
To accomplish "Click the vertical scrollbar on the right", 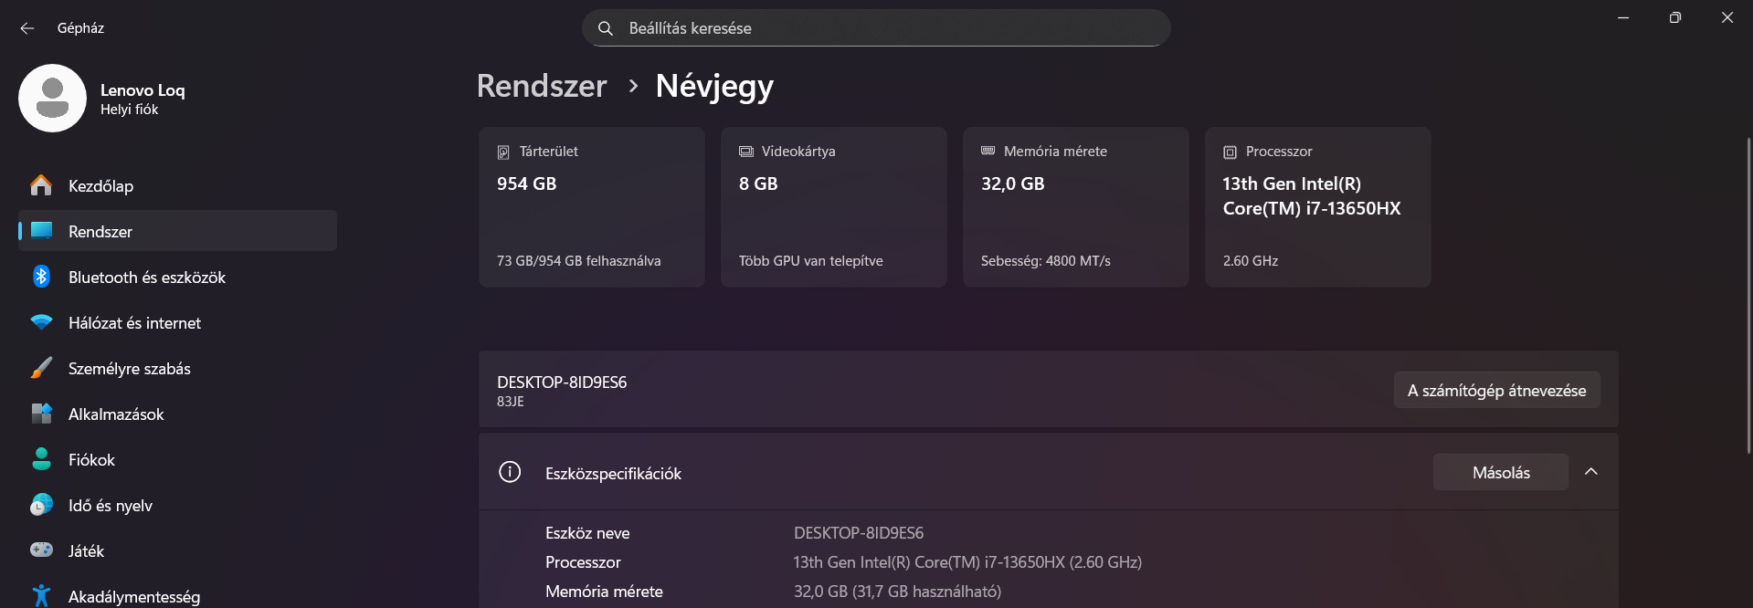I will point(1748,292).
